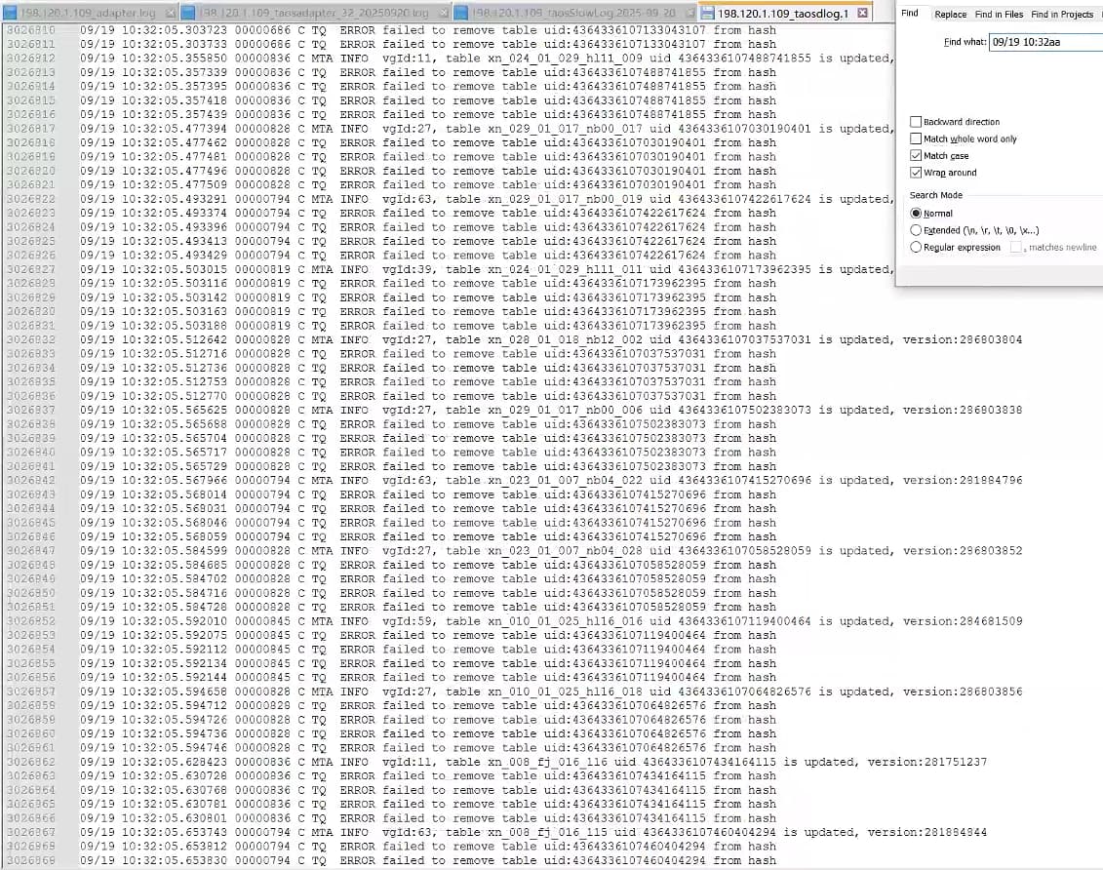Image resolution: width=1103 pixels, height=870 pixels.
Task: Open the Find in Files tab
Action: coord(999,15)
